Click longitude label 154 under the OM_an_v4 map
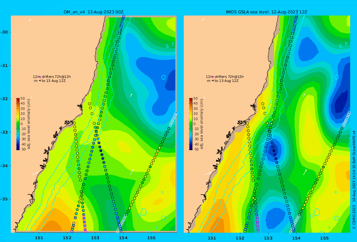Screen dimensions: 357x242 pos(123,238)
